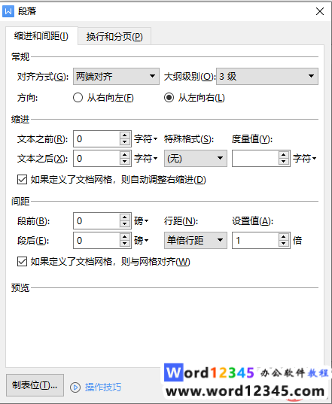Decrease the 段前 spacing value
Screen dimensions: 332x404
[x=125, y=224]
